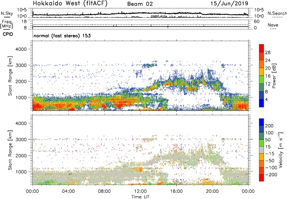This screenshot has width=287, height=199.
Task: Click the '2000' tick of the power panel
Action: pyautogui.click(x=21, y=81)
